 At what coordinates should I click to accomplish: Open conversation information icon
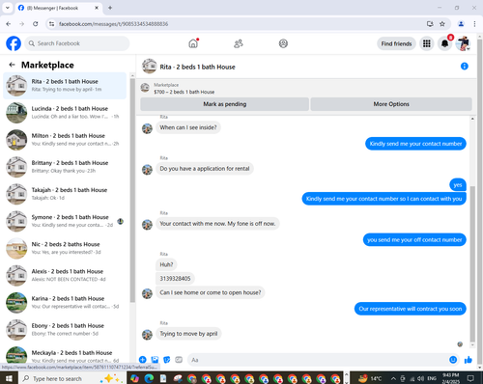[x=465, y=67]
